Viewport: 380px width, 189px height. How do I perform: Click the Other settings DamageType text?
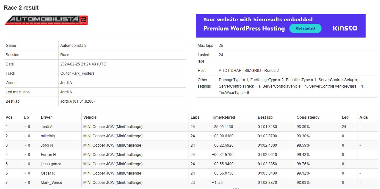pyautogui.click(x=292, y=86)
